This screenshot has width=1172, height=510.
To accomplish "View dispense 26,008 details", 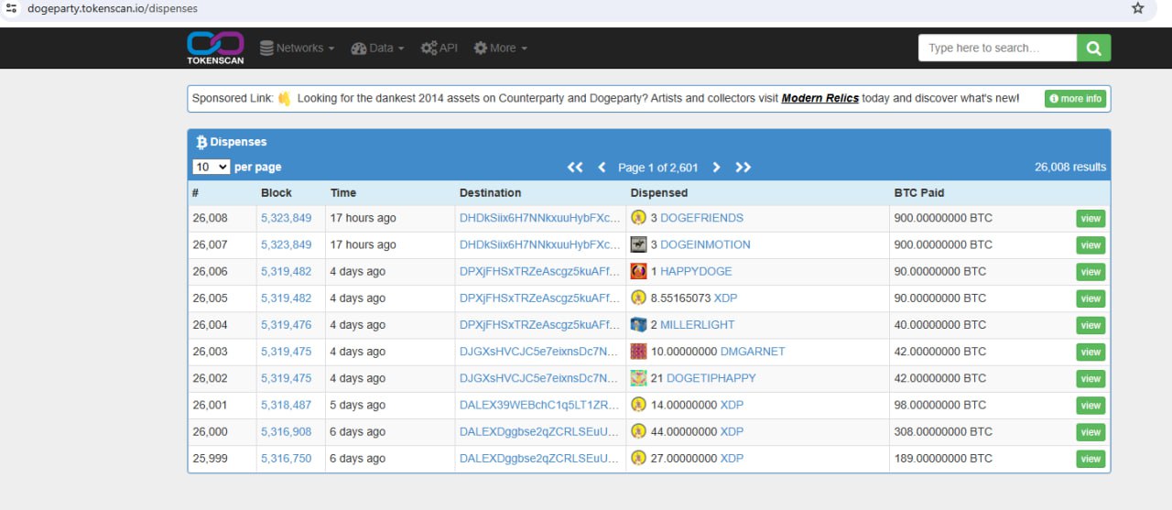I will 1090,218.
